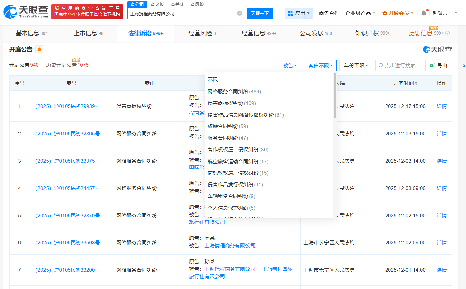The image size is (466, 289).
Task: Open the 年份不限 year filter
Action: click(356, 66)
